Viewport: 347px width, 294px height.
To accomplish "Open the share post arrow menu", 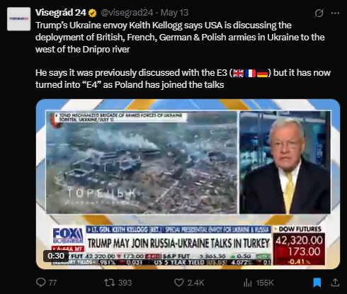I will point(335,282).
